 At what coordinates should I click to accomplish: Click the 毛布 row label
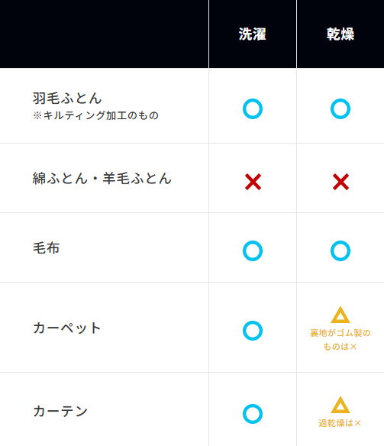pos(46,247)
